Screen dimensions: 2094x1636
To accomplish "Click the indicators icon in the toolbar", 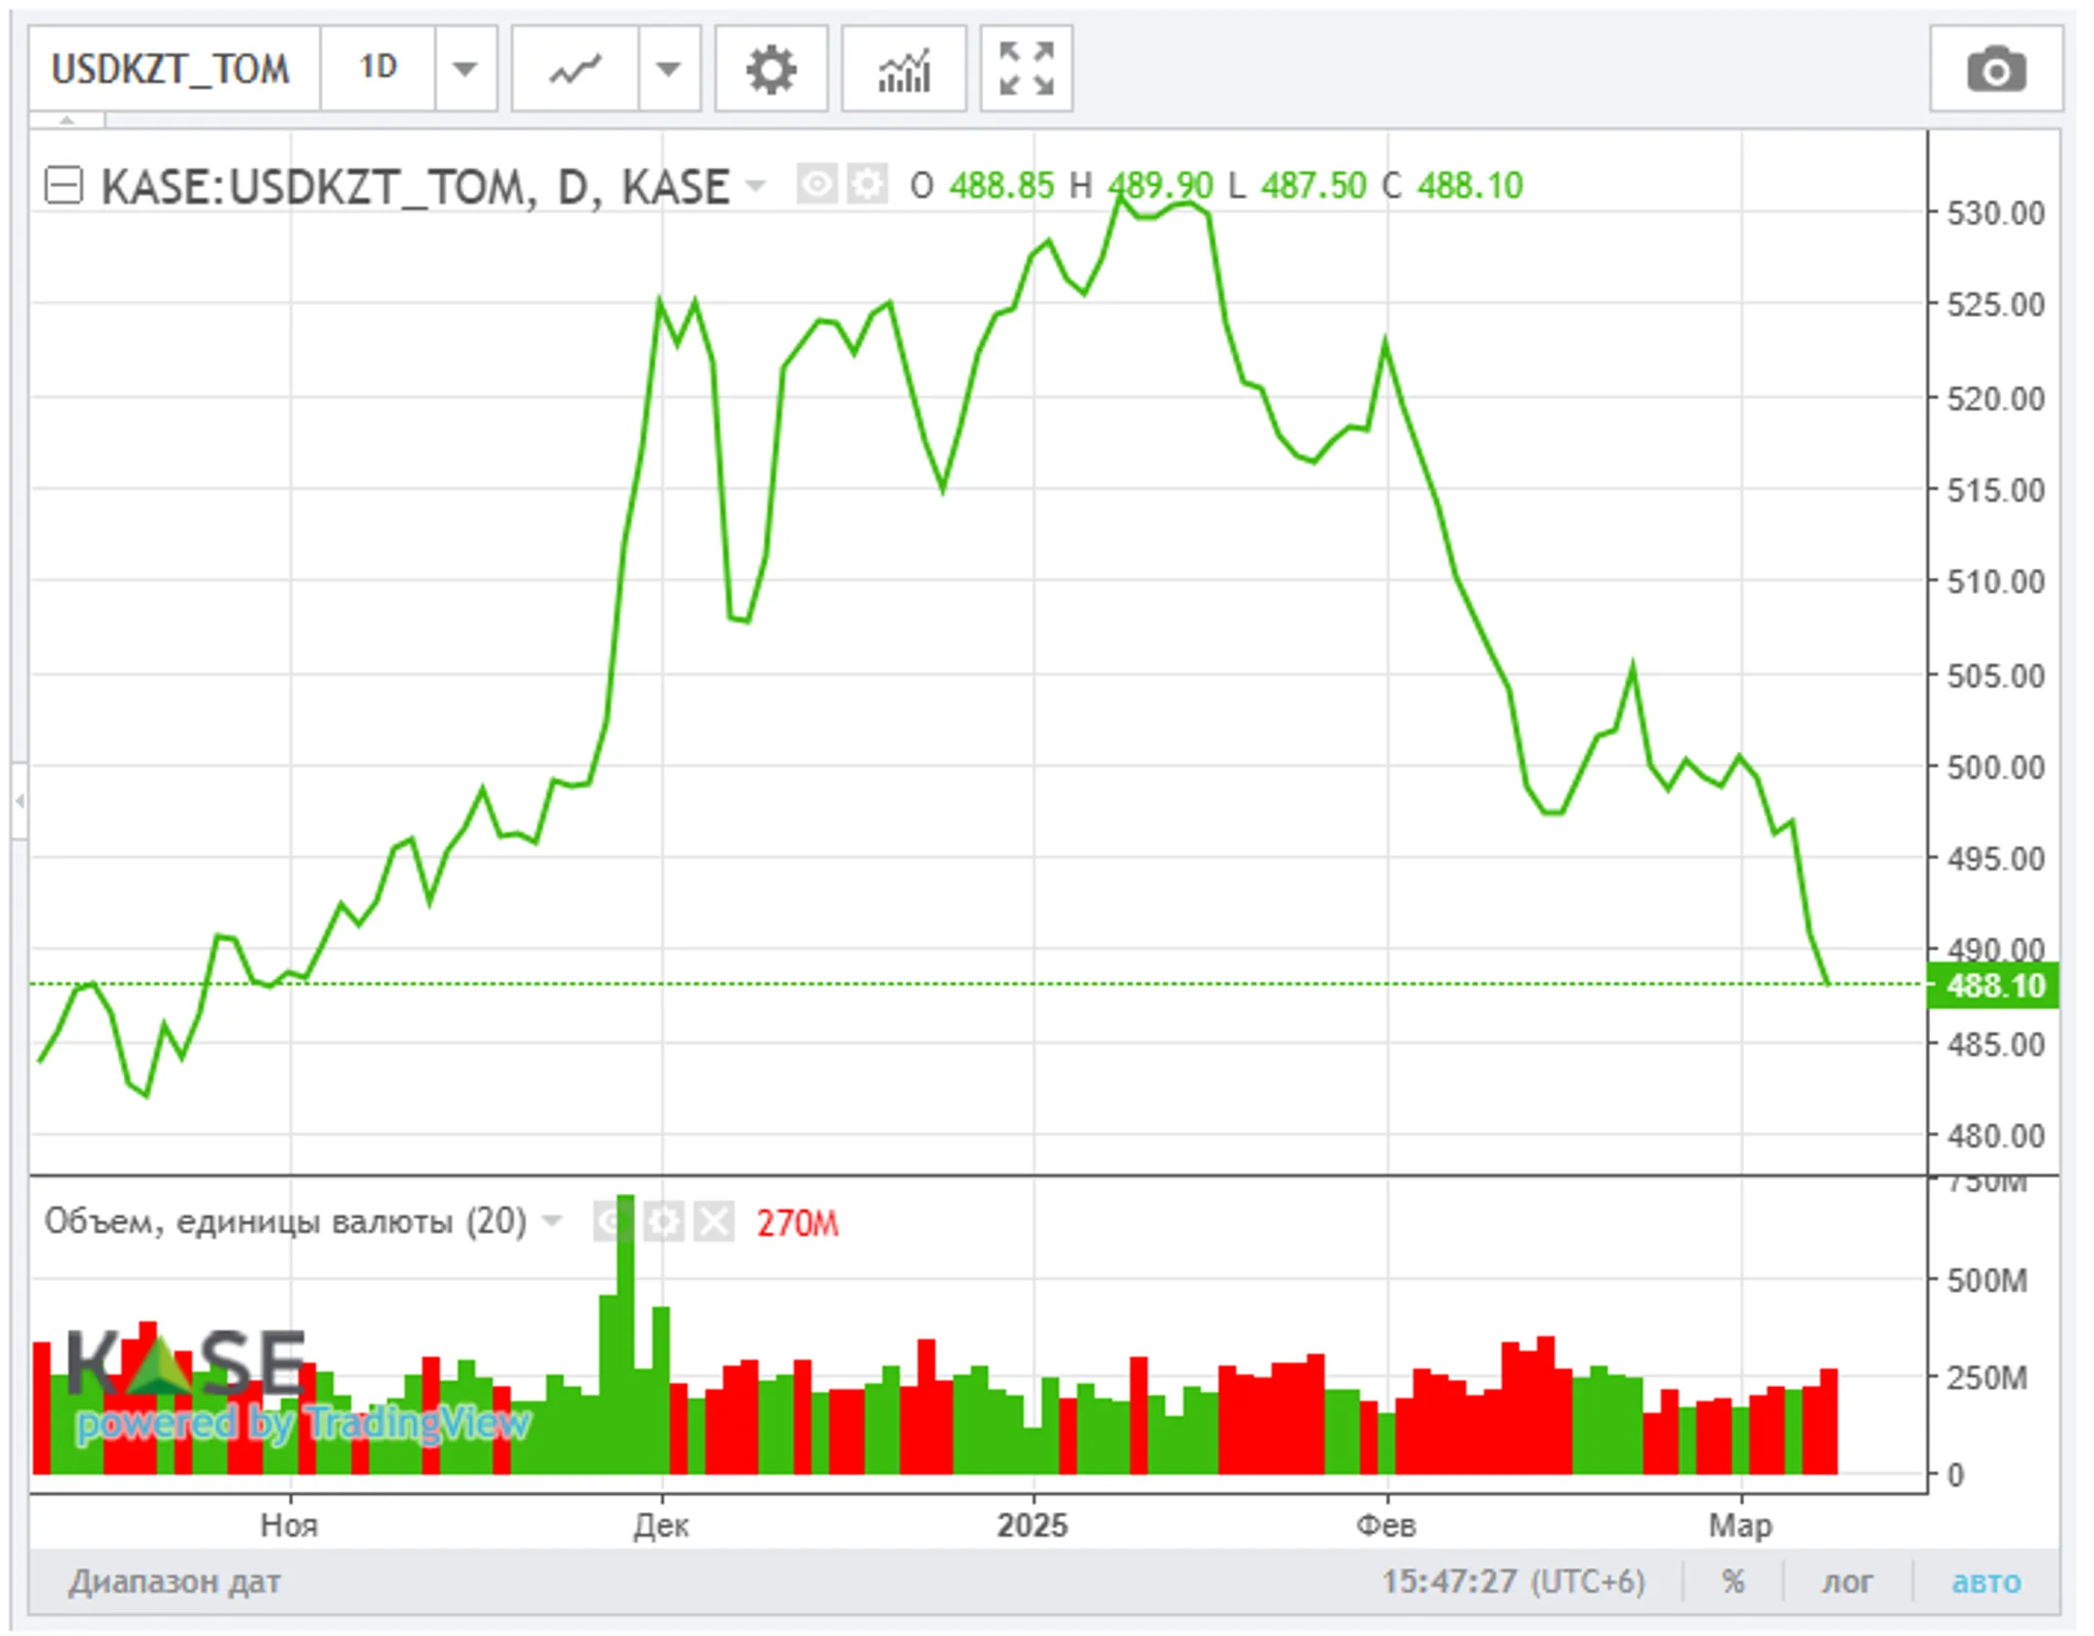I will tap(903, 70).
